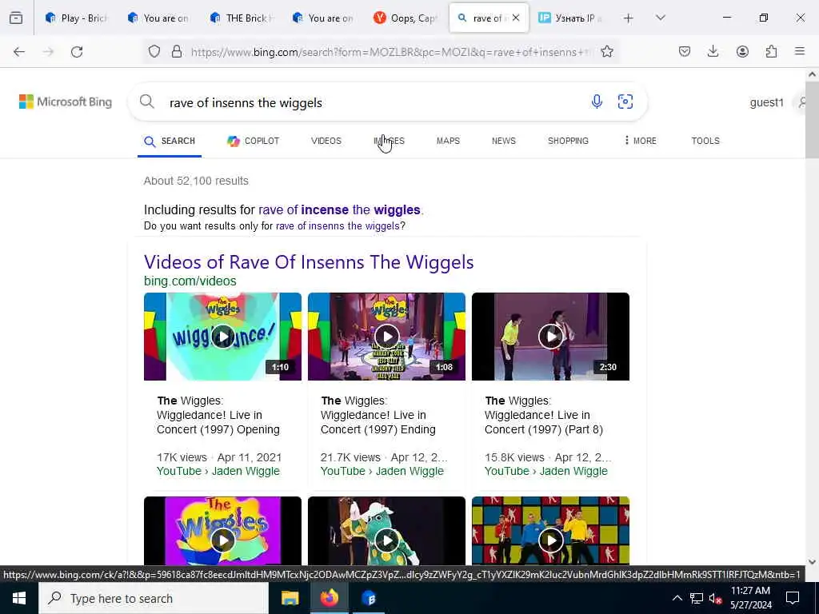
Task: Open Wiggledance Concert (Part 8) title
Action: point(544,415)
